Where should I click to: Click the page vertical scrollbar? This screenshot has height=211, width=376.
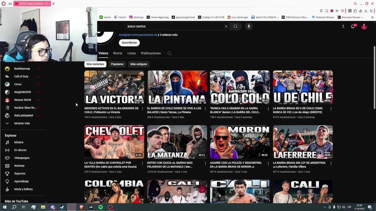(374, 78)
